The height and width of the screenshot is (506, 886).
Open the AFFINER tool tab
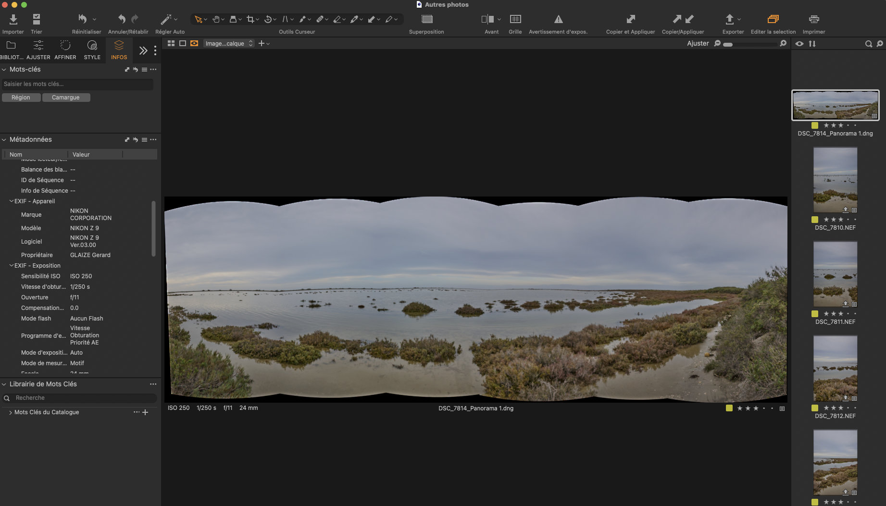pos(65,49)
